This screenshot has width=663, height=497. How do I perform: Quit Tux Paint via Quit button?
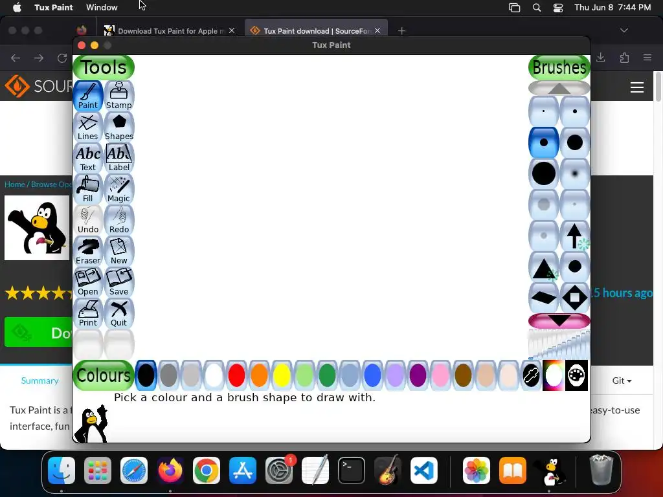click(119, 313)
